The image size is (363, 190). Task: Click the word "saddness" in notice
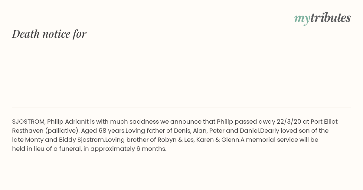point(144,122)
